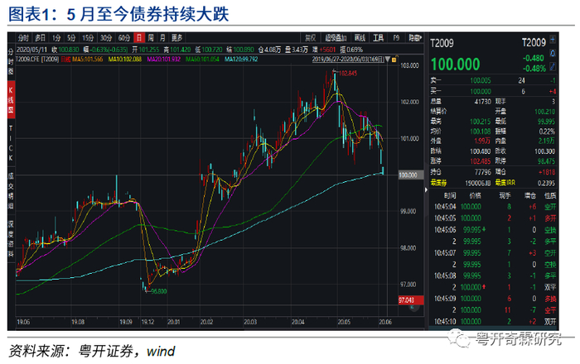This screenshot has width=580, height=364.
Task: Select the TICK view in left sidebar
Action: point(11,143)
